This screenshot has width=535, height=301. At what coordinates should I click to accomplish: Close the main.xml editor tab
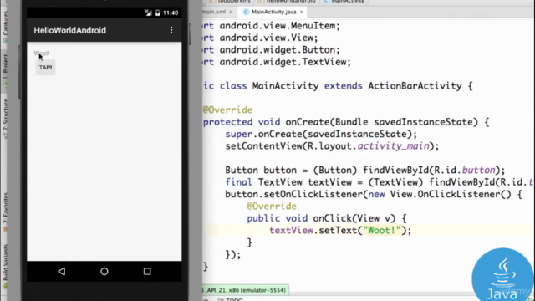pyautogui.click(x=231, y=12)
